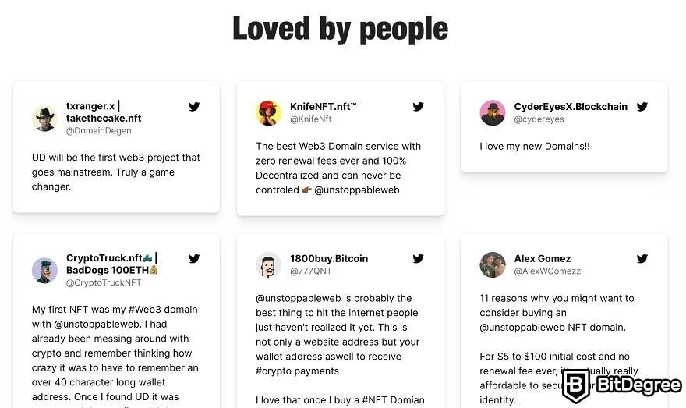Click Twitter icon on CryptoTruck.nft card
The image size is (686, 408).
[x=194, y=258]
